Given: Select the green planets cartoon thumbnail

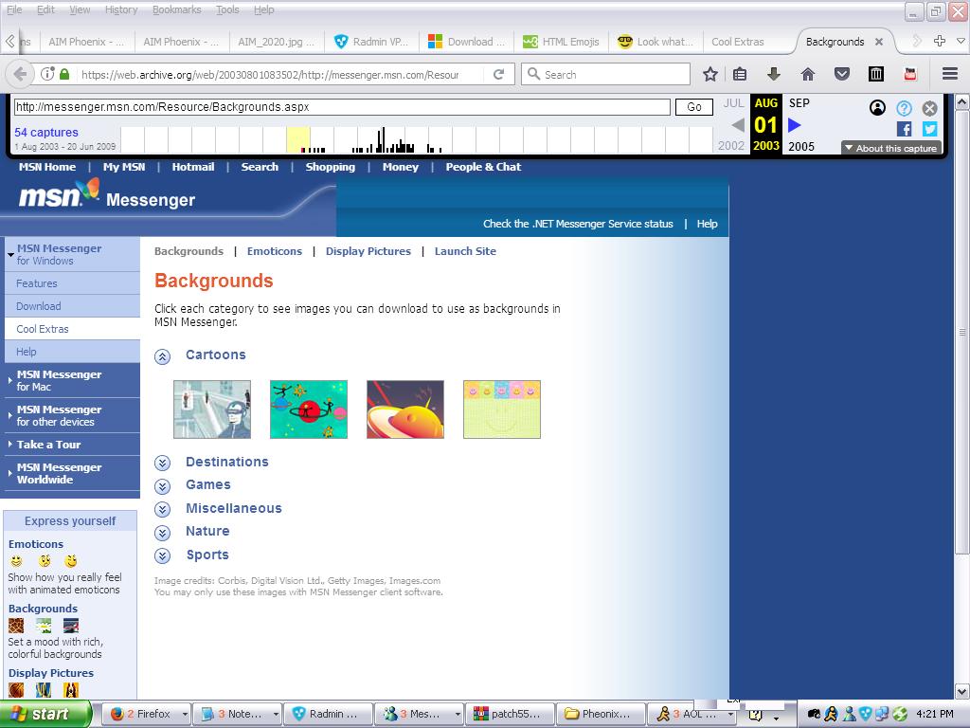Looking at the screenshot, I should click(309, 409).
